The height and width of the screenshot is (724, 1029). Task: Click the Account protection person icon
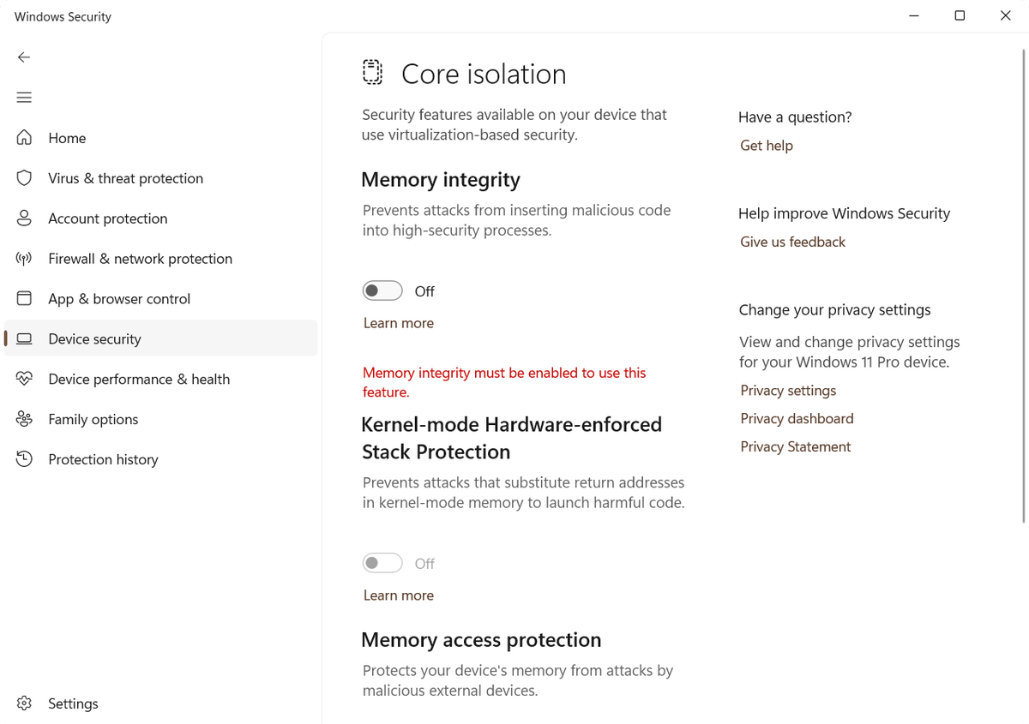tap(24, 218)
